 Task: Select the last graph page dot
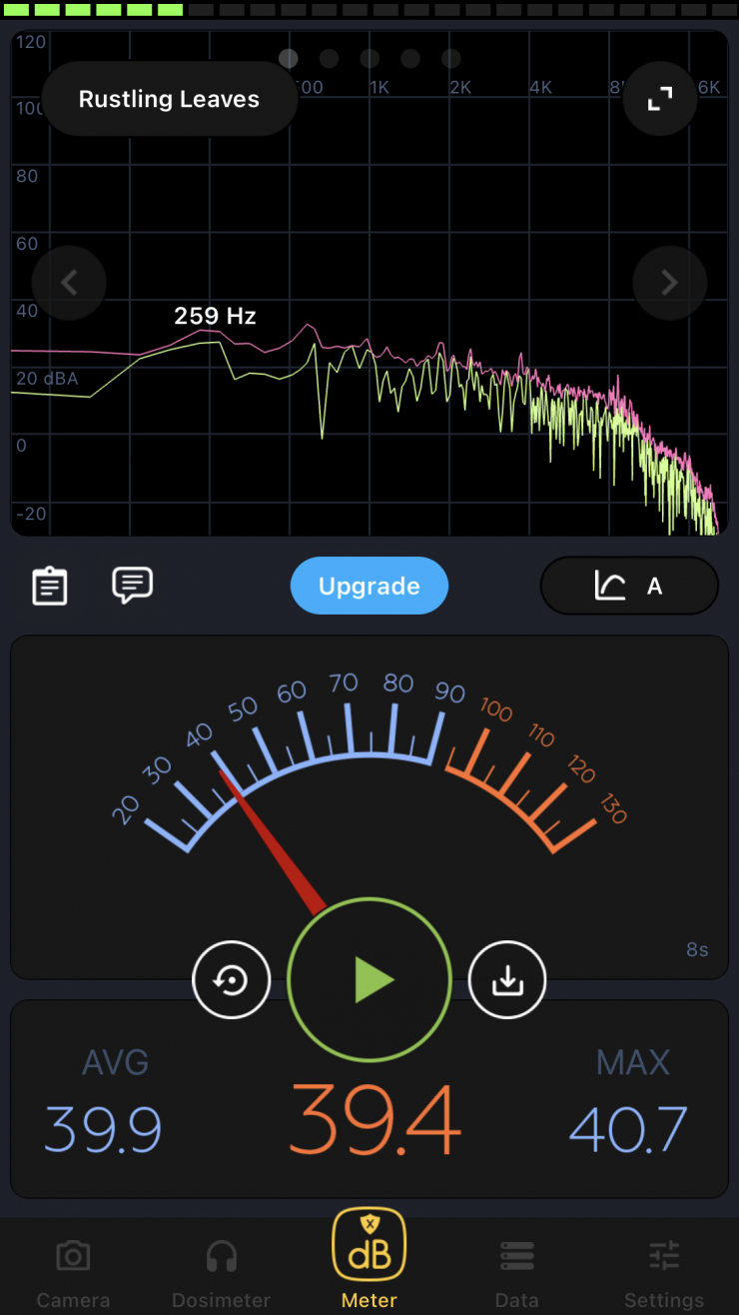point(451,59)
